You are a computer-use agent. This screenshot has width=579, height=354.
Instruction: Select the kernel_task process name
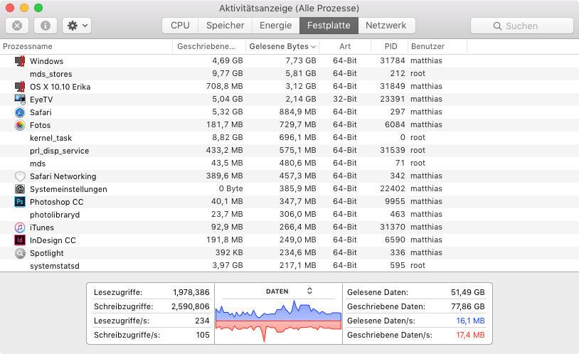pyautogui.click(x=51, y=138)
